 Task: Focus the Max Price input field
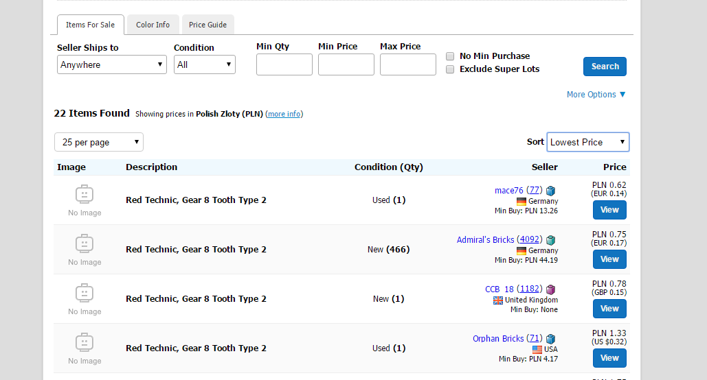pos(407,64)
